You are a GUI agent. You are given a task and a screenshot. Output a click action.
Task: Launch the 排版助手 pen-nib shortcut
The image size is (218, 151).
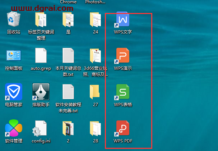41,92
